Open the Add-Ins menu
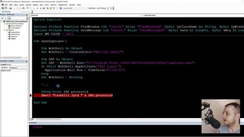Image resolution: width=244 pixels, height=137 pixels. 53,5
